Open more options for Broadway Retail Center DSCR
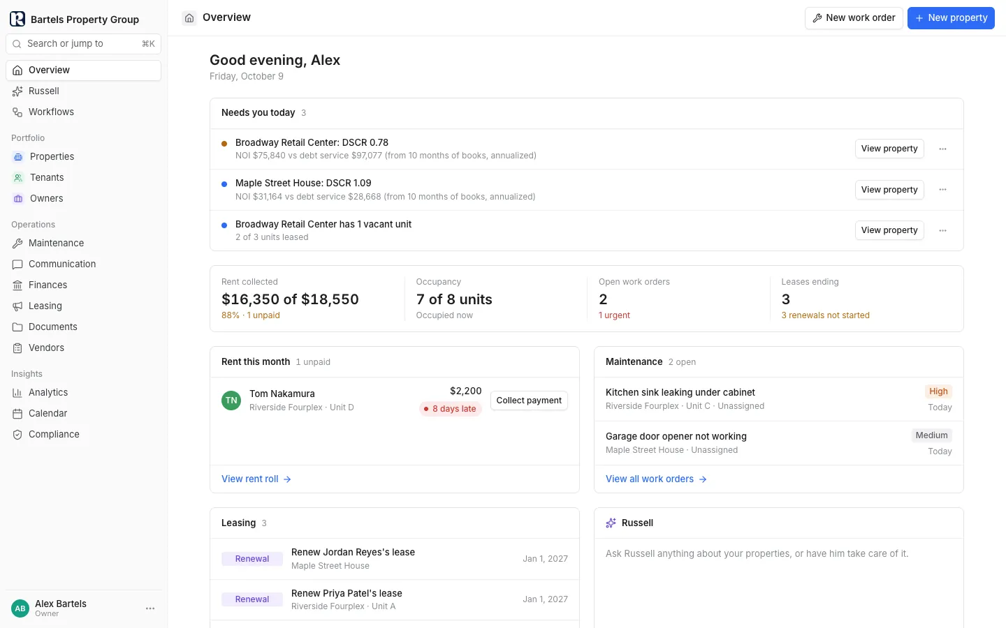Viewport: 1006px width, 628px height. pos(942,149)
